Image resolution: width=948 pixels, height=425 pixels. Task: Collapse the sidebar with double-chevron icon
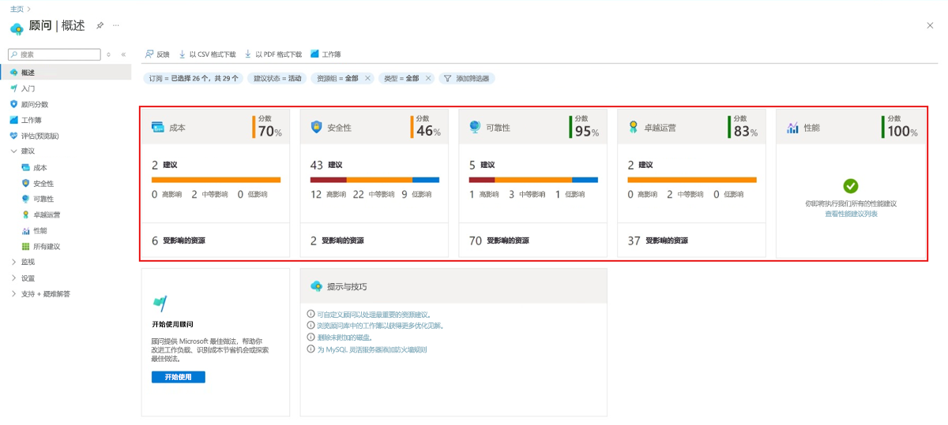pyautogui.click(x=123, y=54)
